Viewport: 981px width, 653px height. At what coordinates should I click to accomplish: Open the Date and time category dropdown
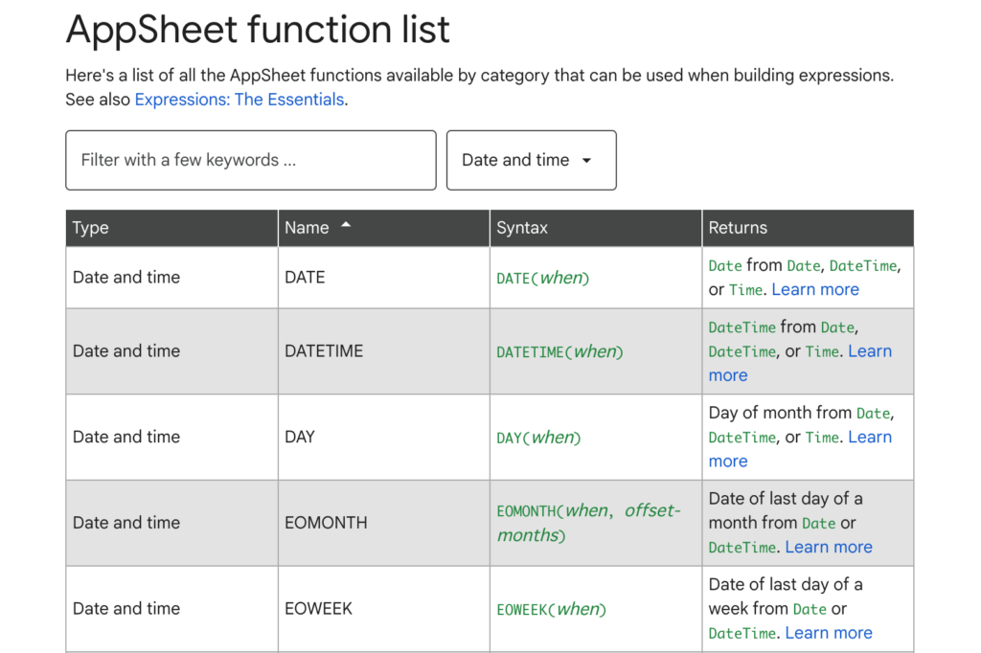[531, 160]
